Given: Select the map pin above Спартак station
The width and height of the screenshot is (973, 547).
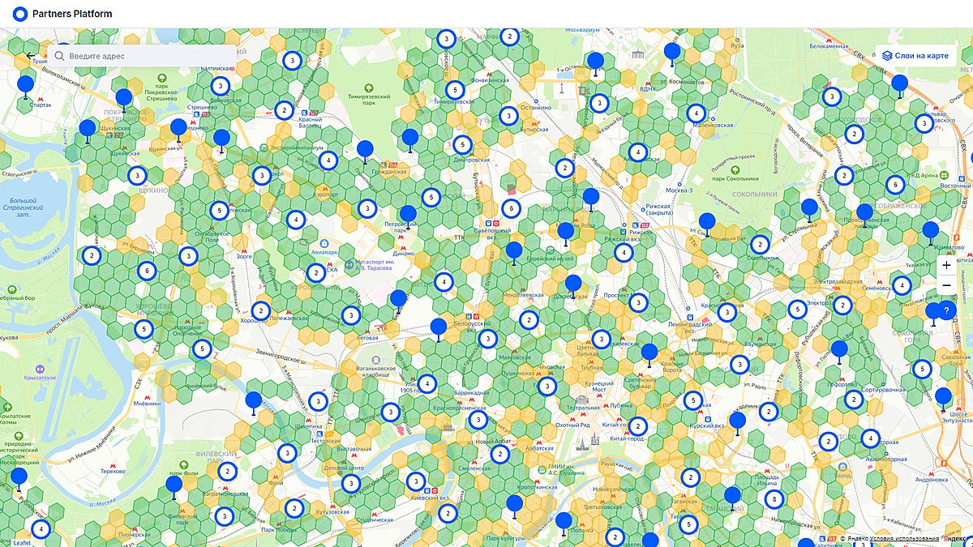Looking at the screenshot, I should coord(26,84).
